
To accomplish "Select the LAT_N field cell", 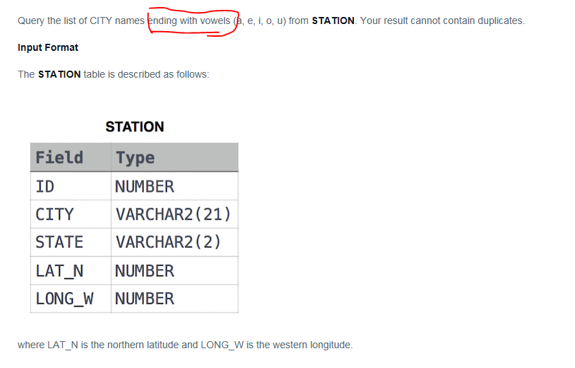I will [71, 271].
